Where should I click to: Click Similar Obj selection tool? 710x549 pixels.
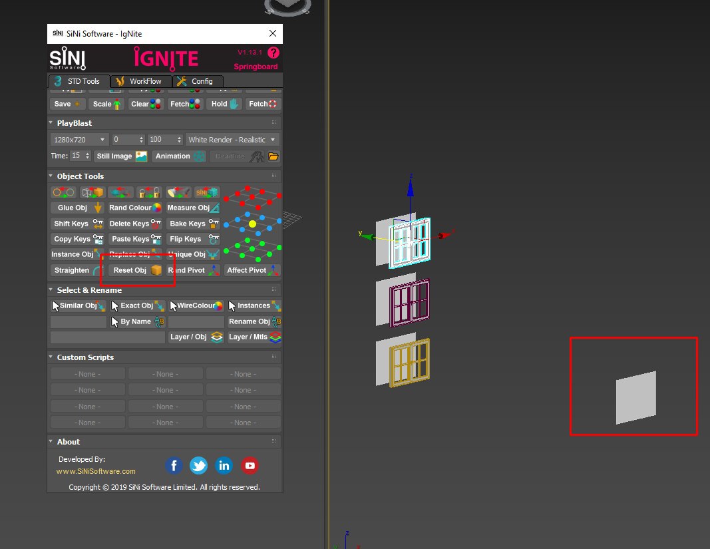tap(79, 305)
